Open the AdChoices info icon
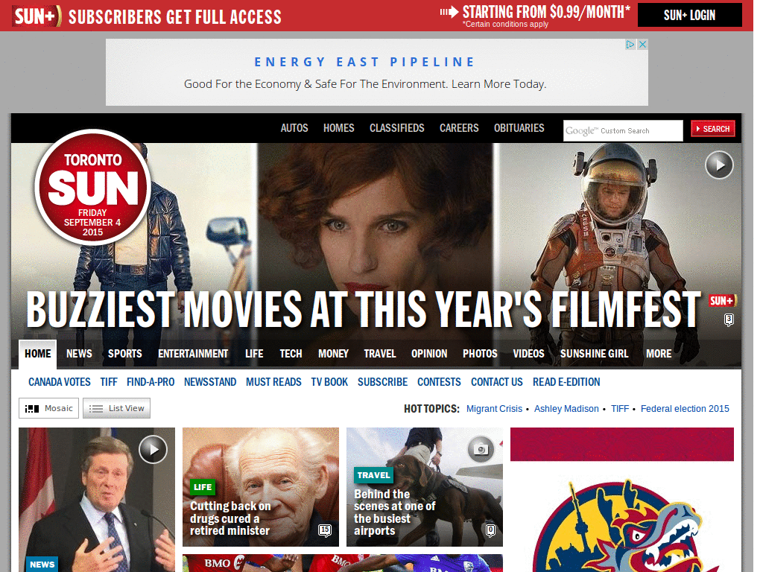The image size is (763, 572). pyautogui.click(x=630, y=44)
